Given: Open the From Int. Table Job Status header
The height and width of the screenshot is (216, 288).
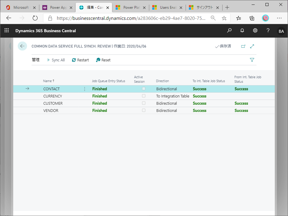Looking at the screenshot, I should [247, 79].
